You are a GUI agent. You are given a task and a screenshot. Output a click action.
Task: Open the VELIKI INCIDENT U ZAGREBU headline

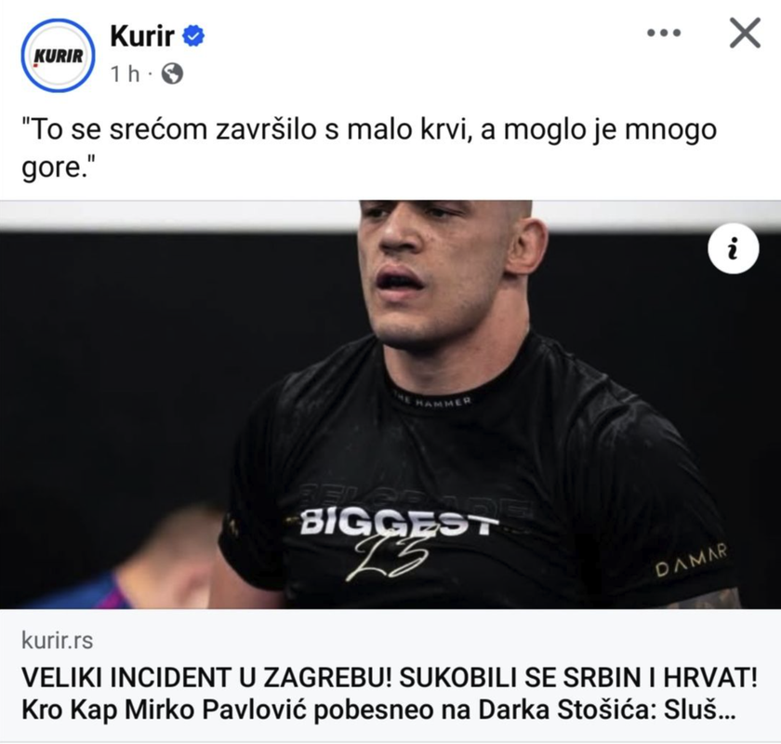point(390,678)
